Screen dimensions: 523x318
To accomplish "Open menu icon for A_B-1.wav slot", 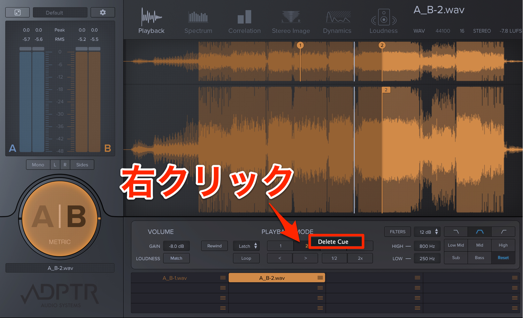I will click(223, 278).
